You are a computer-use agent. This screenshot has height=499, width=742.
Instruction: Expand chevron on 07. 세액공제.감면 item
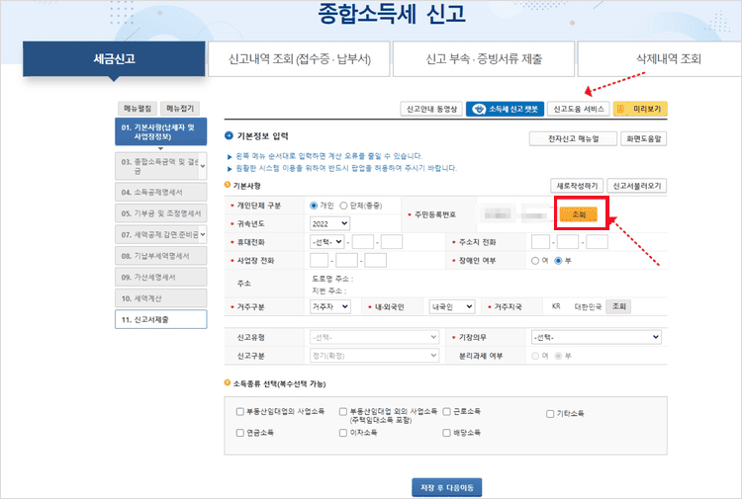tap(203, 234)
